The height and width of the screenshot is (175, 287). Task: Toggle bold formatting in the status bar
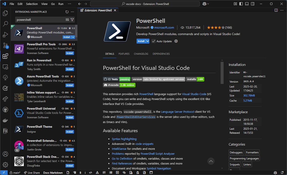click(80, 173)
